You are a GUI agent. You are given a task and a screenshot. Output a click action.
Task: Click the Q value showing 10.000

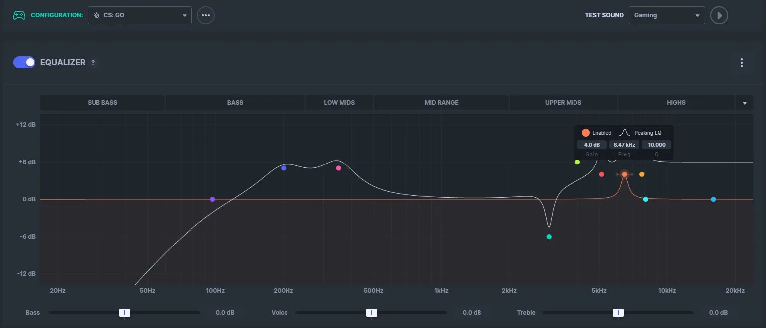(656, 144)
